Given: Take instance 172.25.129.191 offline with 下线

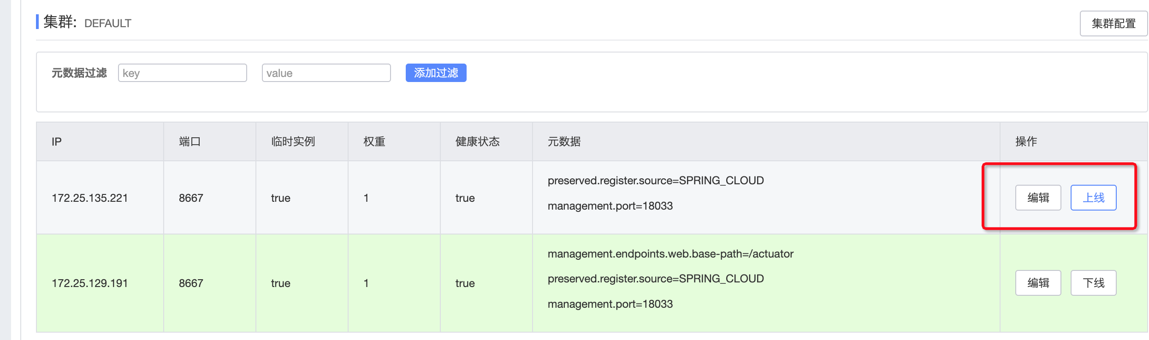Looking at the screenshot, I should (1093, 283).
